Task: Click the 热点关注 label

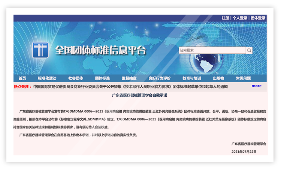Action: (23, 86)
